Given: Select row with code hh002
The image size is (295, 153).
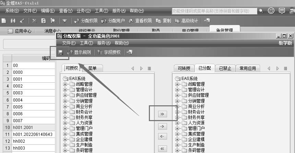Looking at the screenshot, I should click(29, 141).
